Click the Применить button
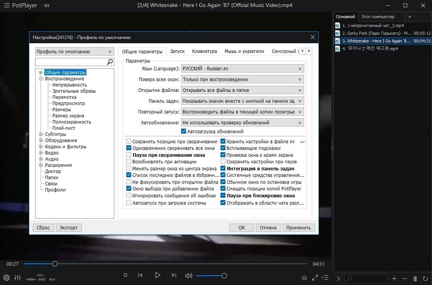 [x=298, y=228]
